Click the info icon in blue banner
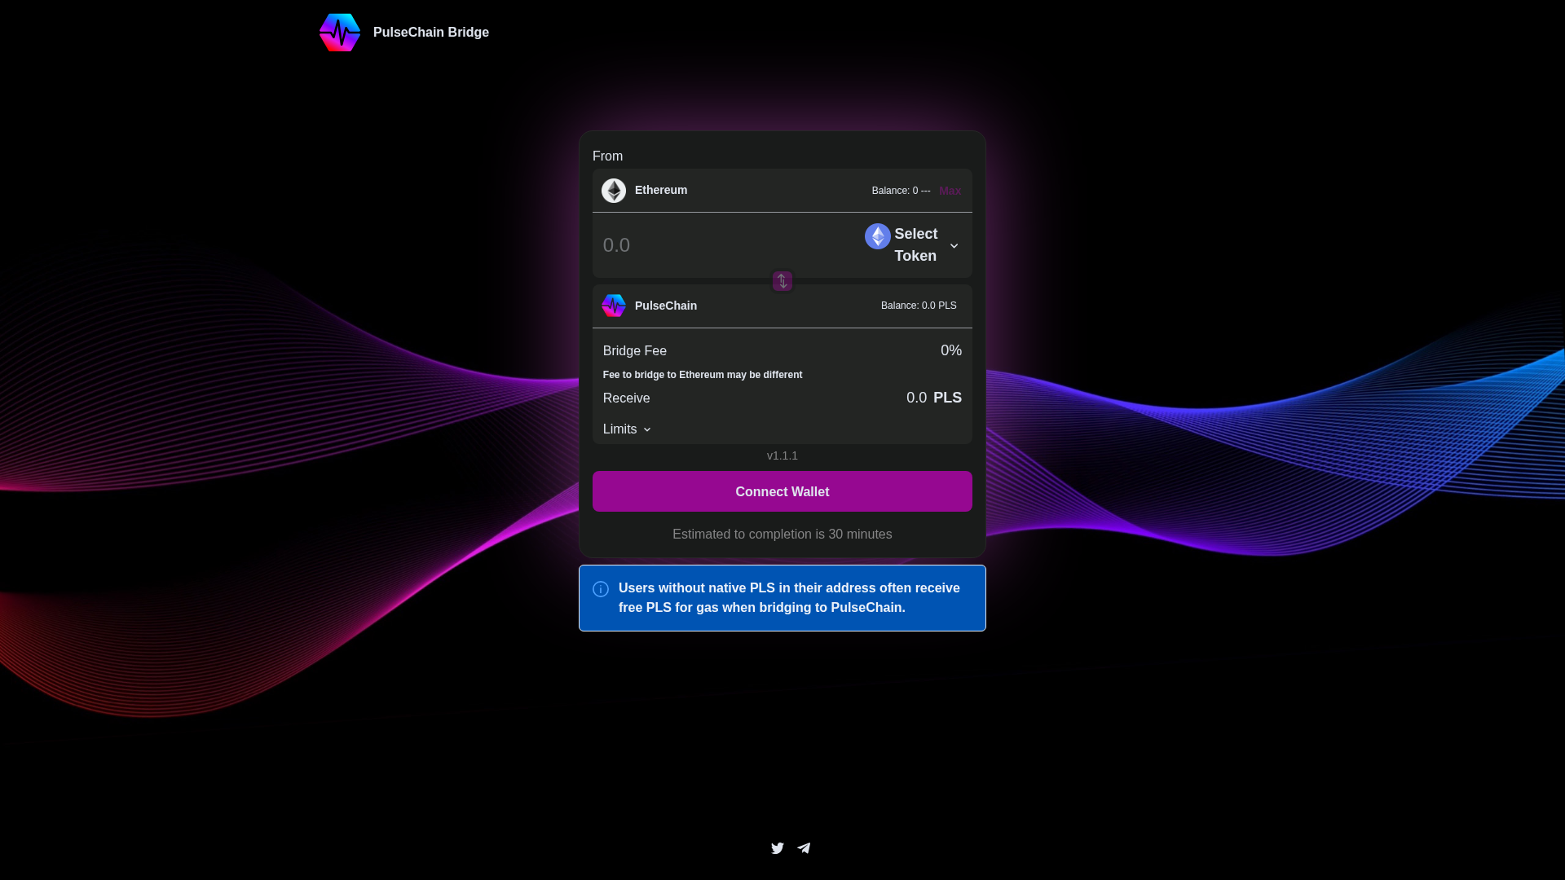Screen dimensions: 1565x880 click(x=601, y=589)
